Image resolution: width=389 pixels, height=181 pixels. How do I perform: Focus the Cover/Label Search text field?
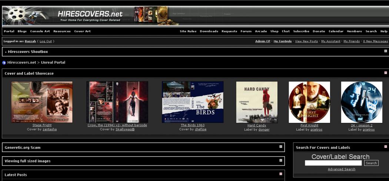pos(333,163)
